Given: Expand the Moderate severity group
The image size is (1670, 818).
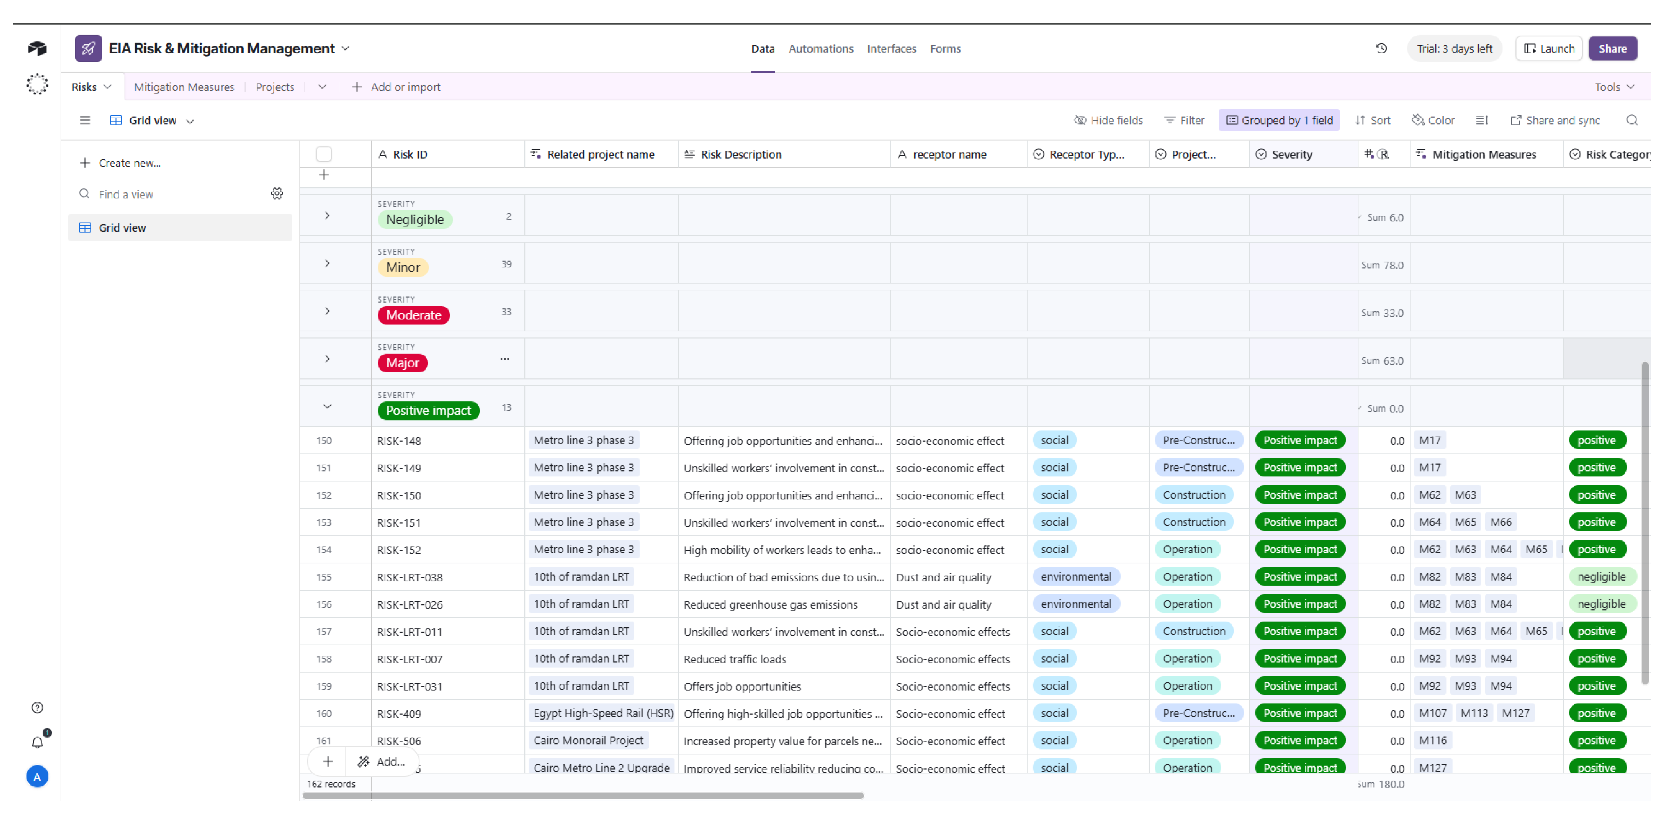Looking at the screenshot, I should click(327, 311).
